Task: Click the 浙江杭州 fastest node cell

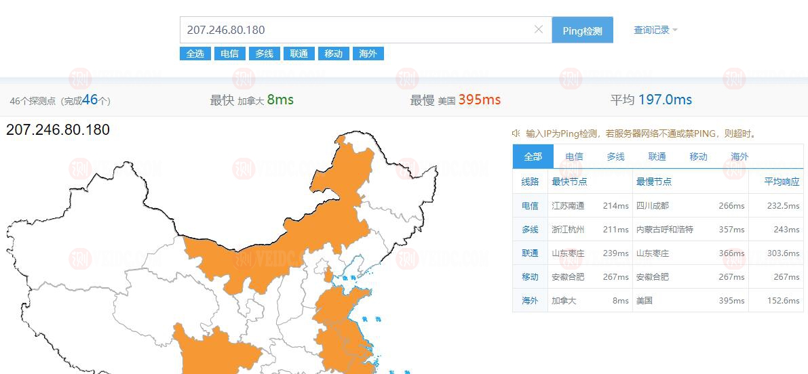Action: [568, 230]
